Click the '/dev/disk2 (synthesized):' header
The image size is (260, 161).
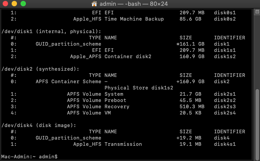[40, 69]
